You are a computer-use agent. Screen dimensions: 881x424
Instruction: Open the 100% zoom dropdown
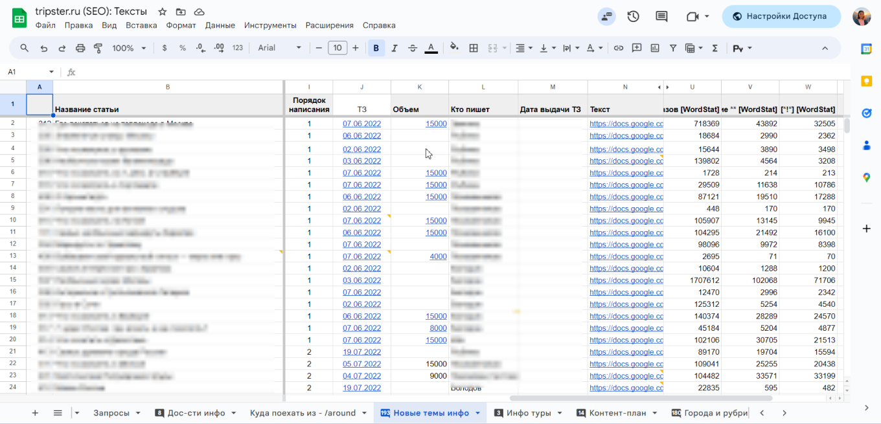click(x=129, y=48)
